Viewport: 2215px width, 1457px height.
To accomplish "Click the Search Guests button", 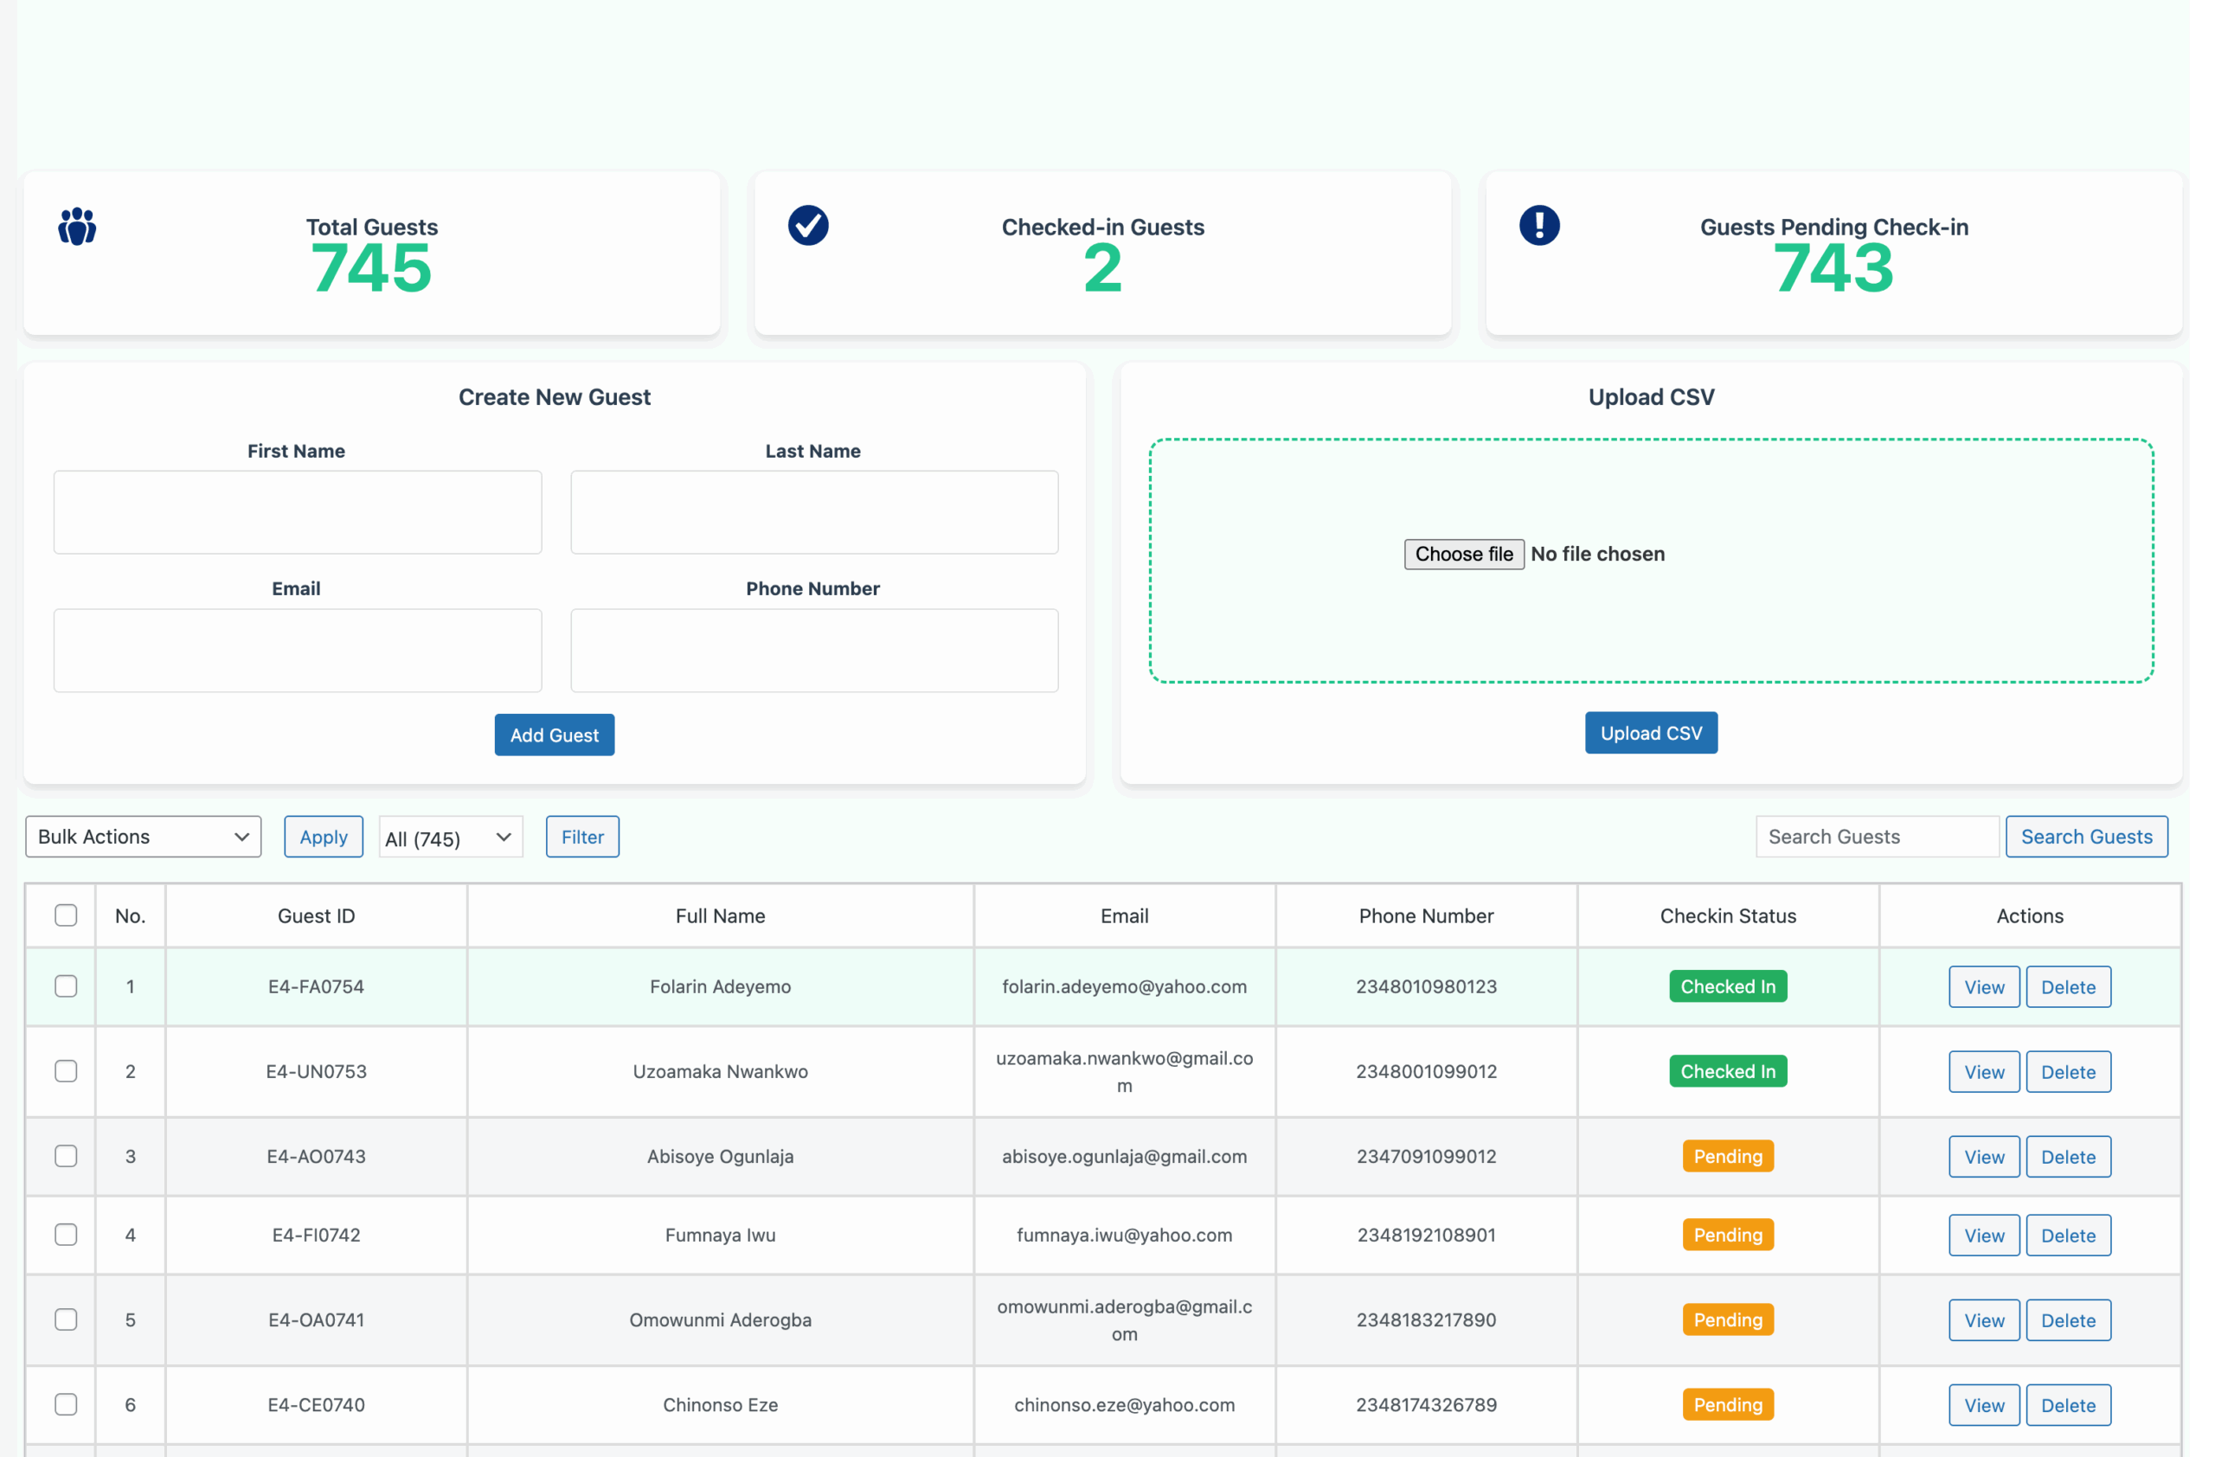I will tap(2085, 837).
